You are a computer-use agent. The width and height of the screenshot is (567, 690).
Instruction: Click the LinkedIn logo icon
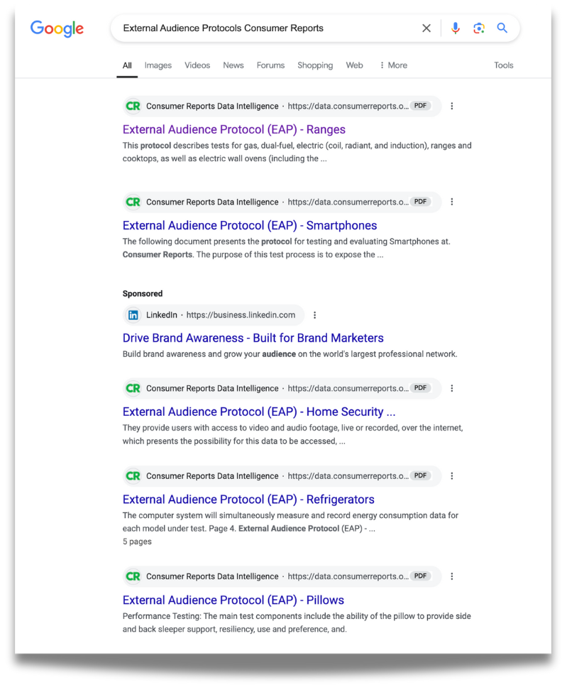[x=133, y=315]
